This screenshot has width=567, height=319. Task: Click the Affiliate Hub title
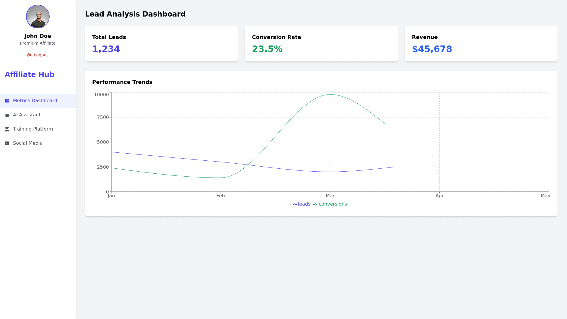coord(30,75)
